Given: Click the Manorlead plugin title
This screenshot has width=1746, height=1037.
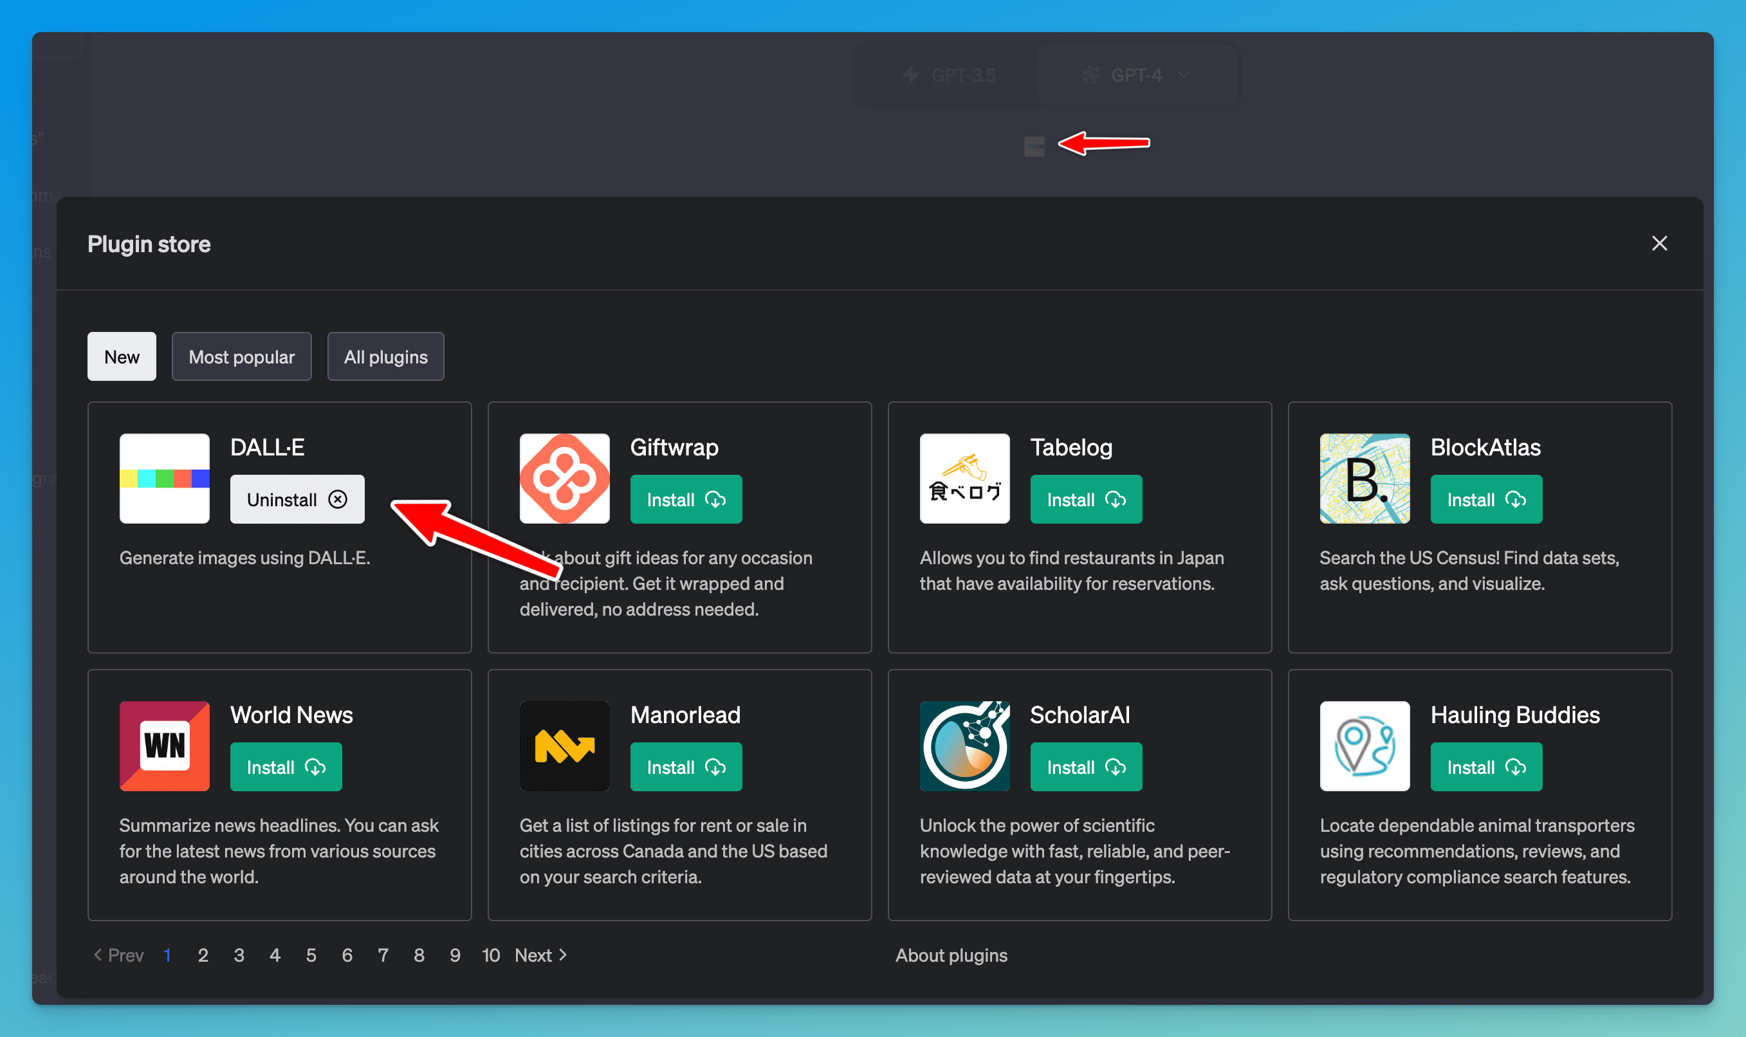Looking at the screenshot, I should click(685, 715).
